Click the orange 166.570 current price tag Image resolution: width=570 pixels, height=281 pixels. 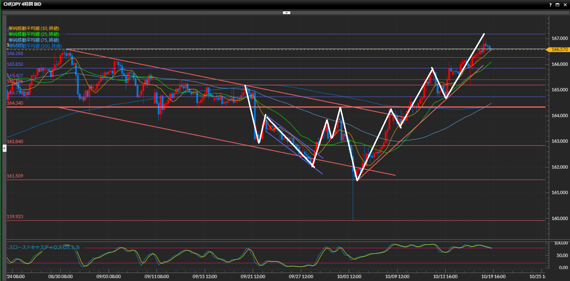(559, 49)
